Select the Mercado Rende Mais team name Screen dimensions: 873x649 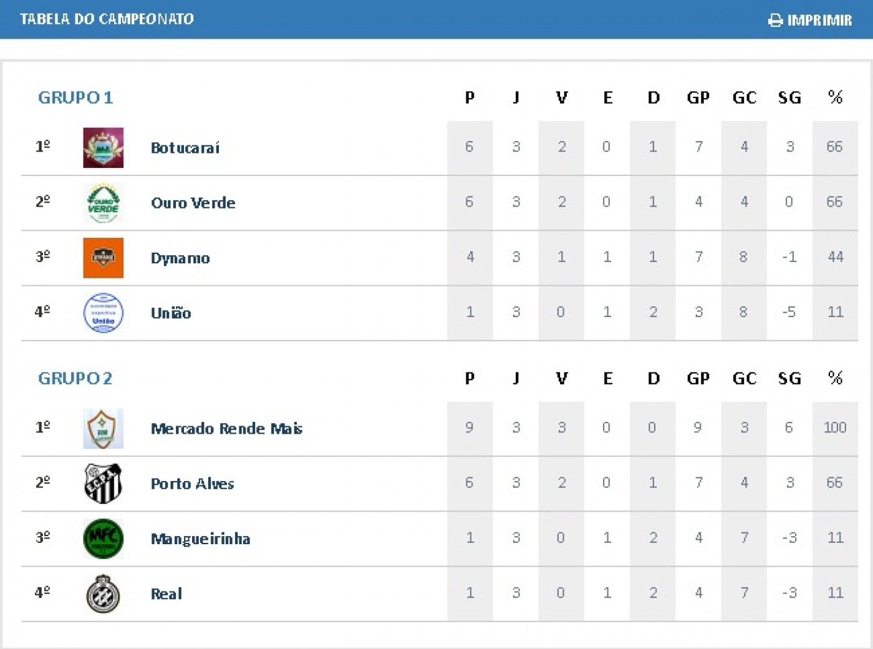click(x=226, y=429)
